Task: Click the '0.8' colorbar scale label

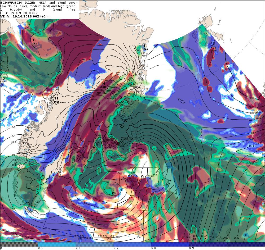Action: point(154,248)
